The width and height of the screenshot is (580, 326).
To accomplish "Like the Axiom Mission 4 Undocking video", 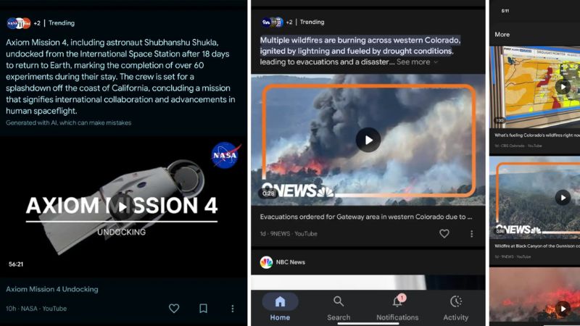I will (174, 309).
